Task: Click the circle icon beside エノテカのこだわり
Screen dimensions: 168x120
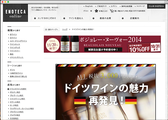Action: click(x=35, y=18)
